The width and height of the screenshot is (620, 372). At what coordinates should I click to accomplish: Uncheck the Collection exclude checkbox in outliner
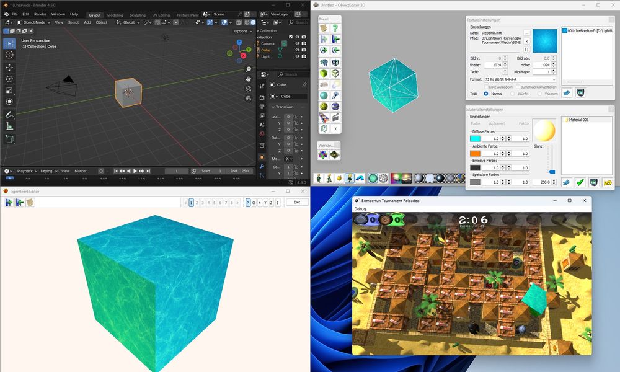tap(291, 37)
